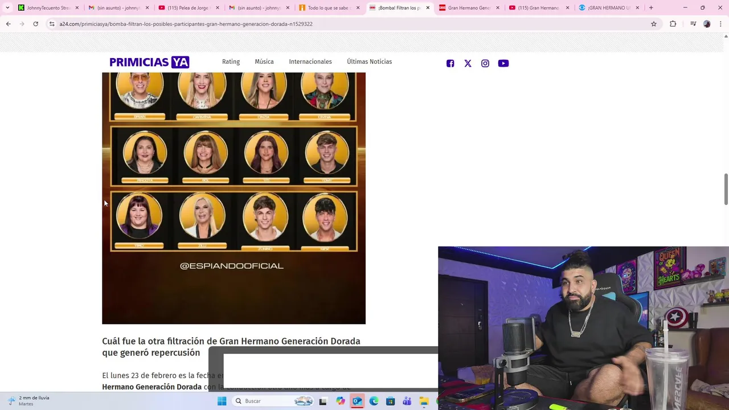This screenshot has height=410, width=729.
Task: Close the JohnnyTecuento Stream tab
Action: (77, 8)
